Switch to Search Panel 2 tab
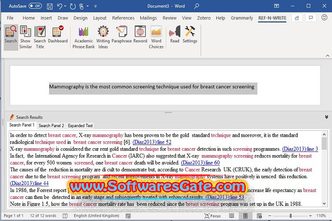Viewport: 332px width, 221px height. point(51,126)
